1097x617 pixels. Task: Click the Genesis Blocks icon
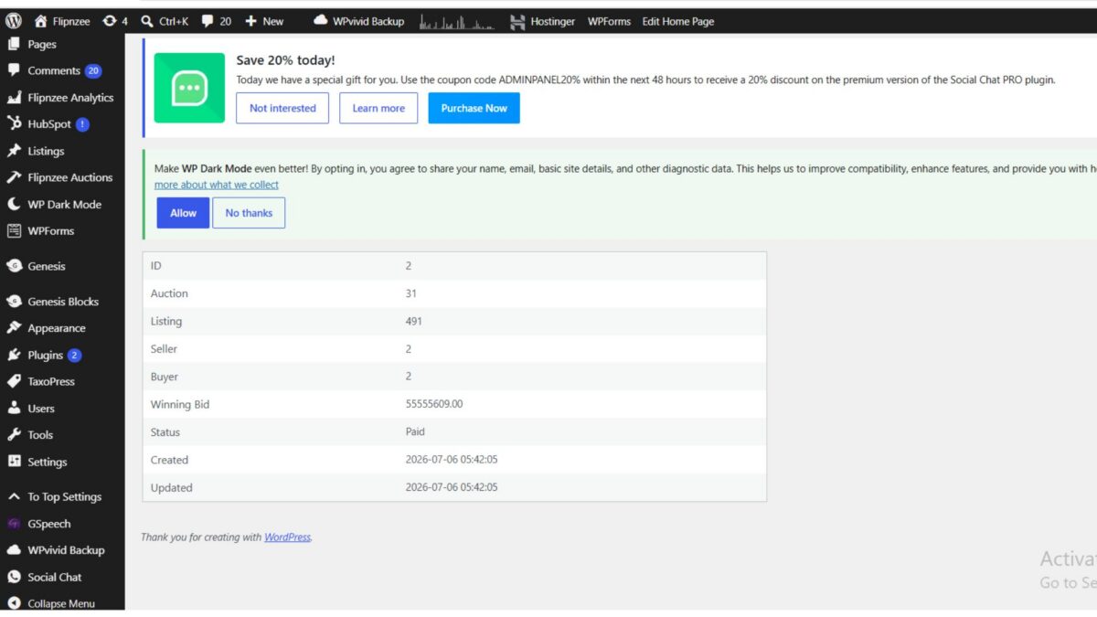[x=14, y=301]
